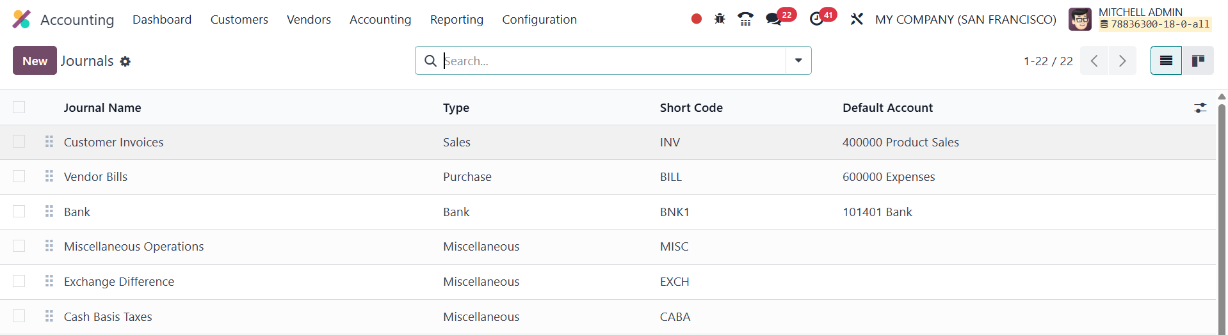Open the conversations messages icon
This screenshot has height=335, width=1228.
tap(774, 19)
